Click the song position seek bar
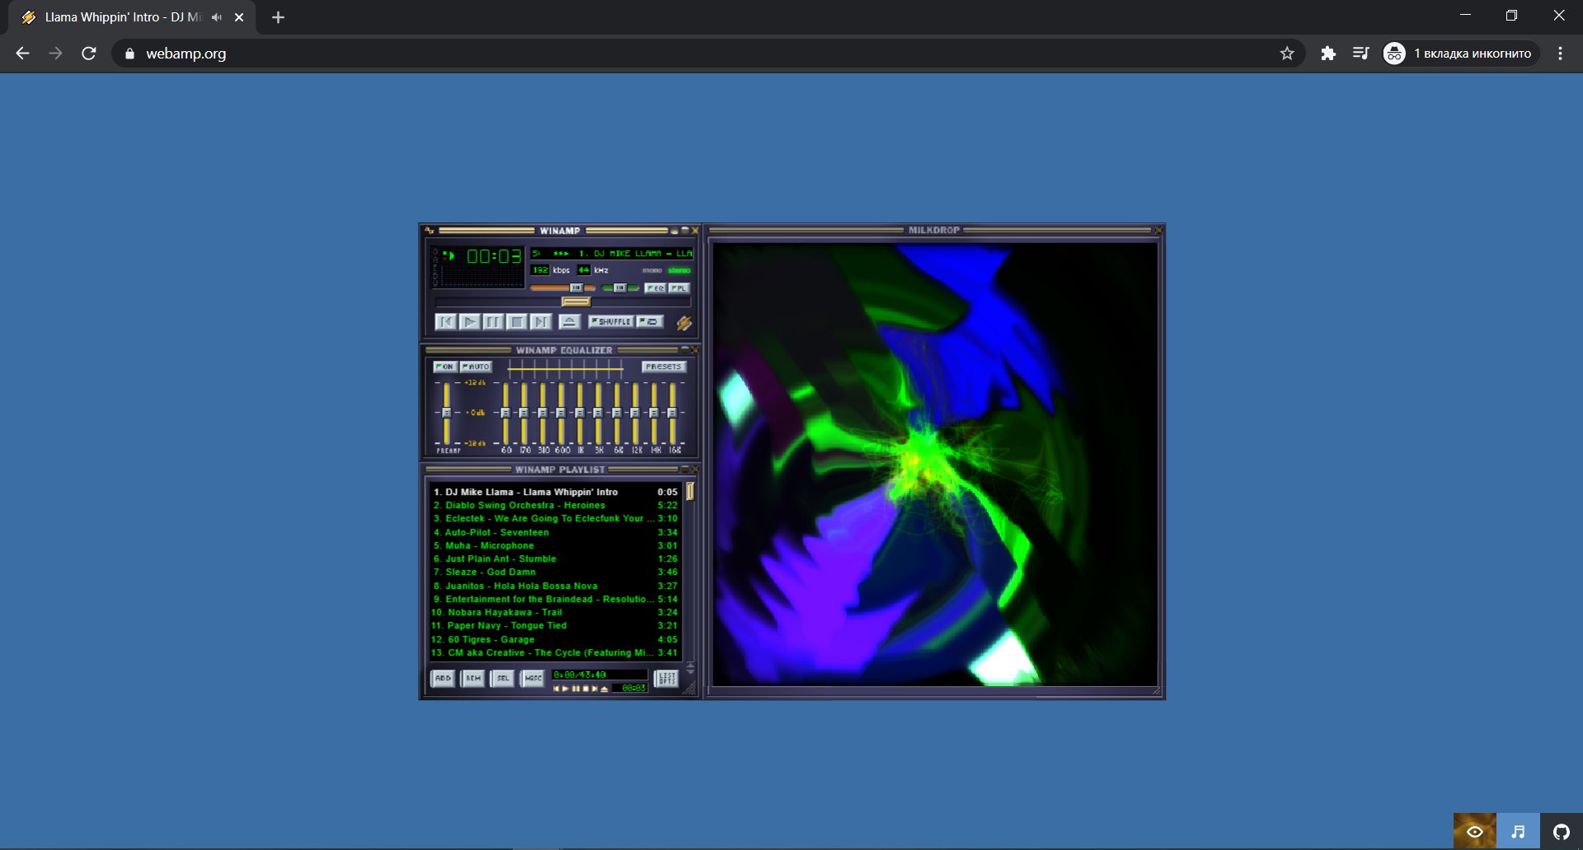The width and height of the screenshot is (1583, 850). pos(562,302)
